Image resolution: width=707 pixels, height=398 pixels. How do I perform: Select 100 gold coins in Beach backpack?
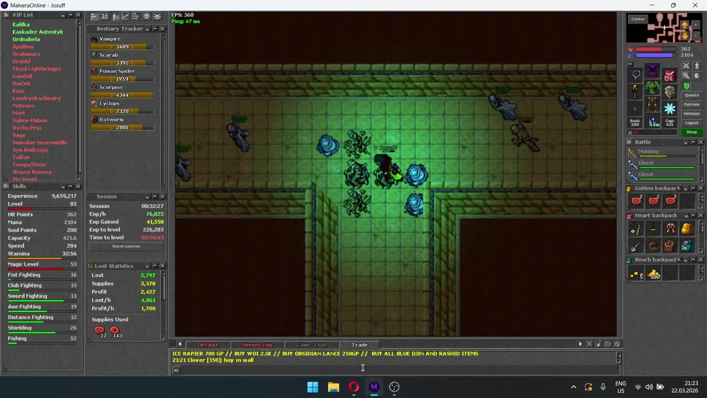[x=653, y=273]
